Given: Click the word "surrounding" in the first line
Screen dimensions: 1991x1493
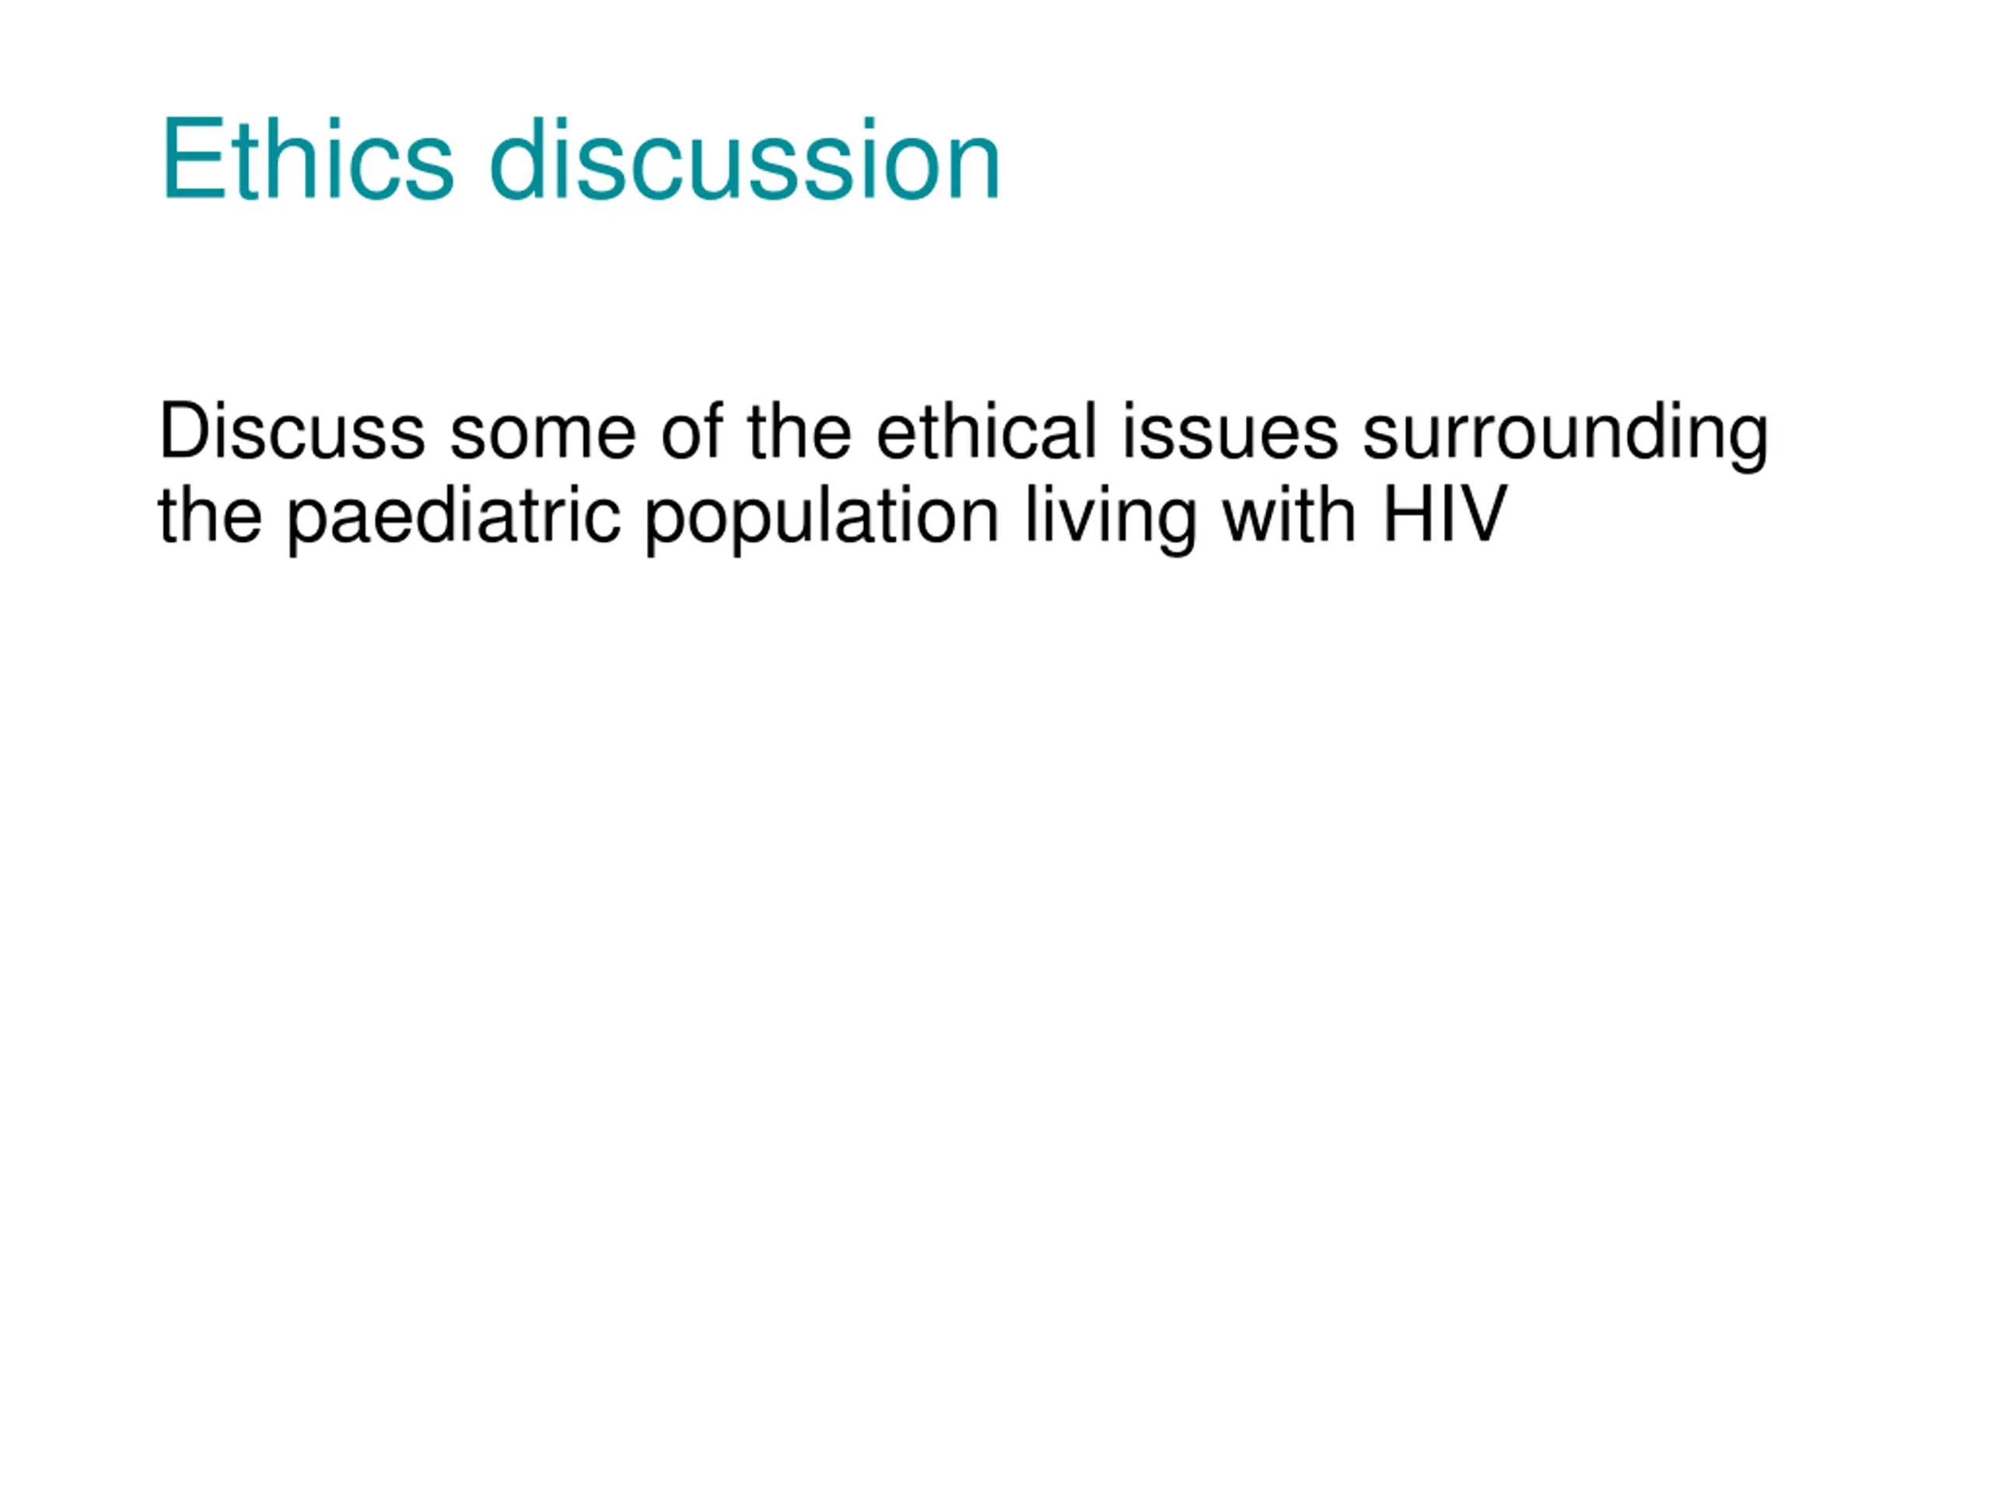Looking at the screenshot, I should pos(1566,435).
